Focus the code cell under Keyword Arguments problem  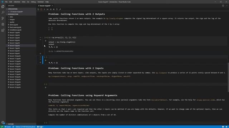coord(137,123)
